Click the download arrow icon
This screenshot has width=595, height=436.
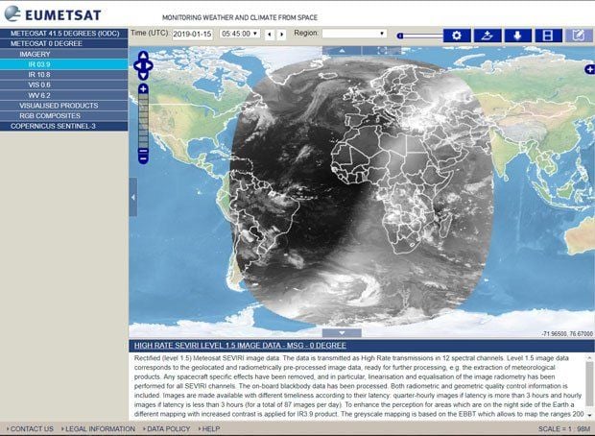pos(517,36)
